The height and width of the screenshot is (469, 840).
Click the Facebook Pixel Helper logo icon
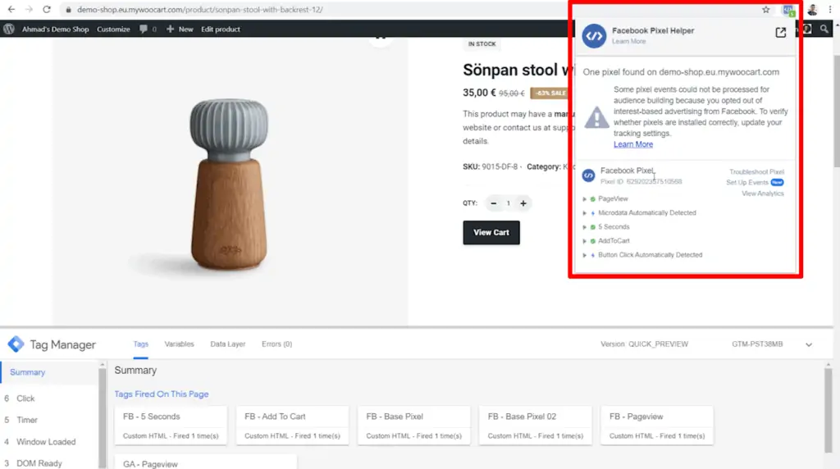click(x=594, y=36)
